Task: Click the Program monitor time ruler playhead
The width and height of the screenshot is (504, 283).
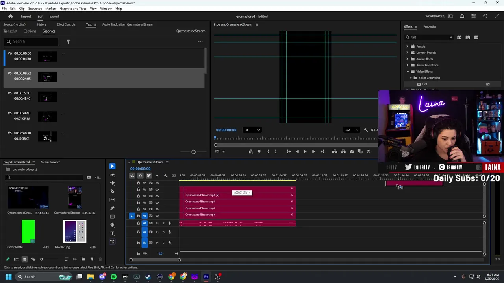Action: (215, 138)
